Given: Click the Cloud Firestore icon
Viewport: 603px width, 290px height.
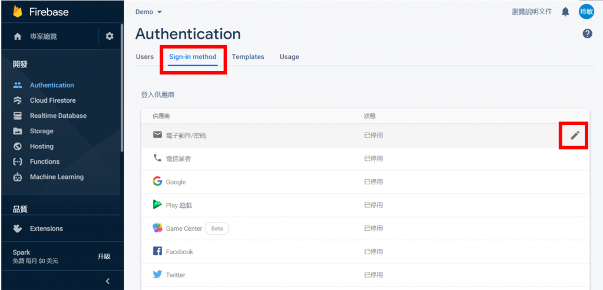Looking at the screenshot, I should [x=17, y=100].
